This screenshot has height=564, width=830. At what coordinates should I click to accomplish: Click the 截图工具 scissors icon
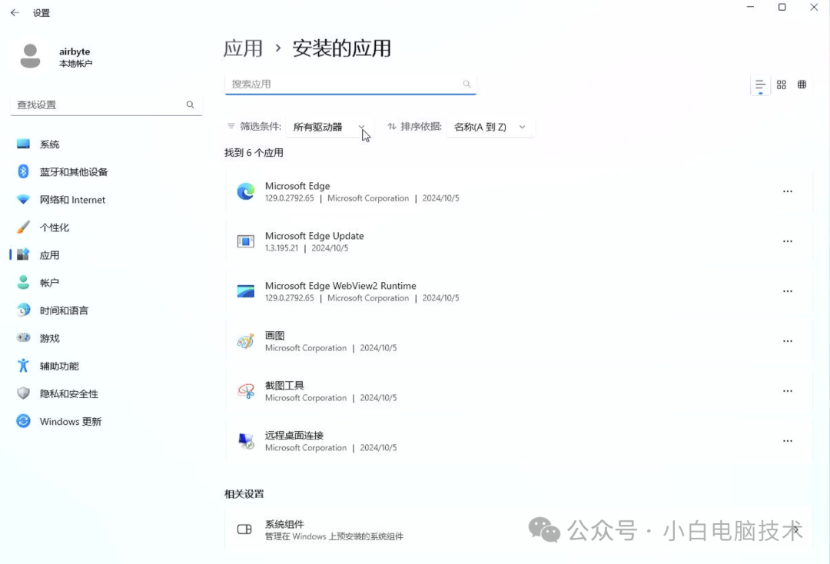[246, 391]
